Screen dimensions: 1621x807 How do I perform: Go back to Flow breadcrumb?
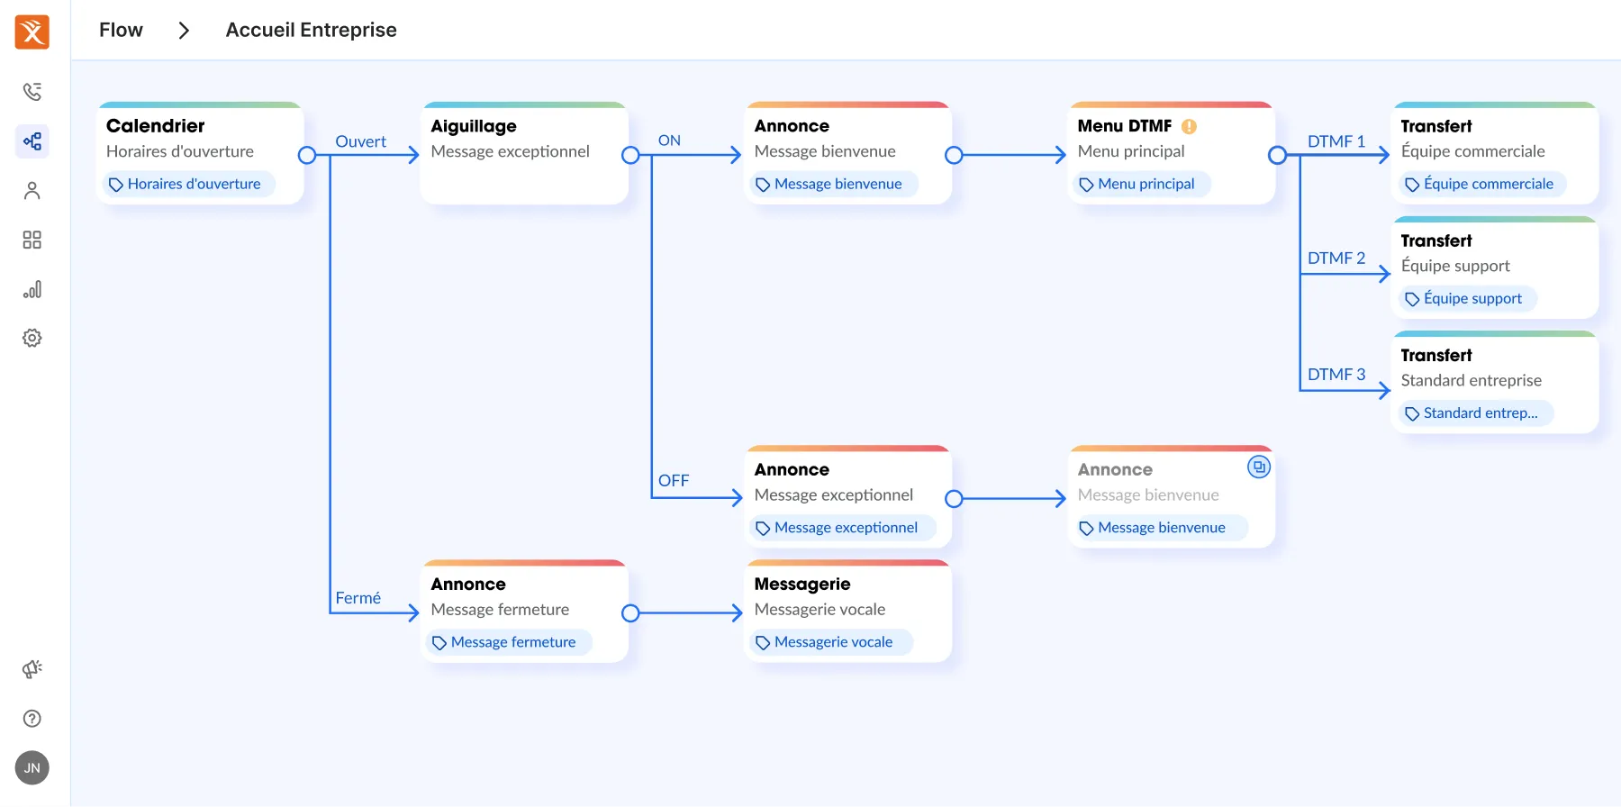121,30
